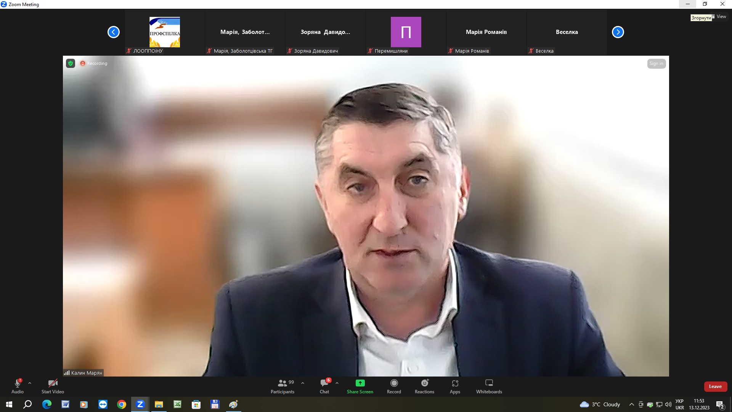
Task: Open Google Chrome from the taskbar
Action: (x=122, y=404)
